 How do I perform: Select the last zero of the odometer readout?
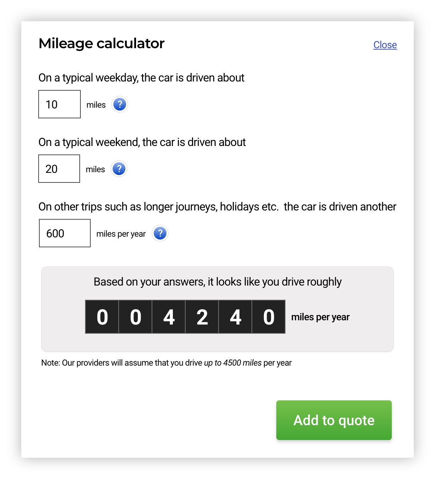[268, 317]
